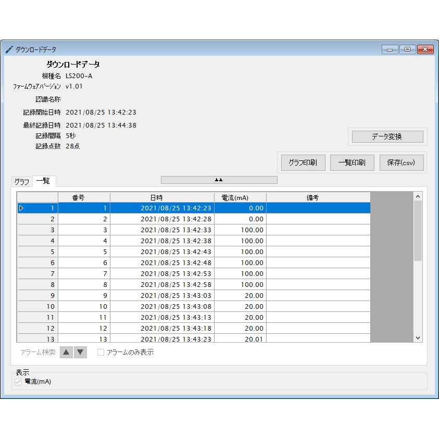Click 番号 cell 7
439x439 pixels.
(84, 273)
